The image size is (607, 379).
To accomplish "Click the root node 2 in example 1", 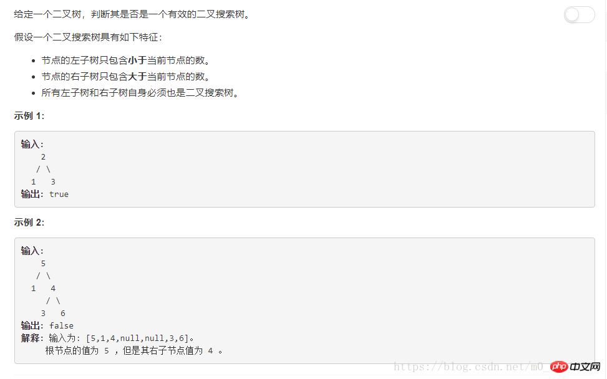I will tap(43, 157).
